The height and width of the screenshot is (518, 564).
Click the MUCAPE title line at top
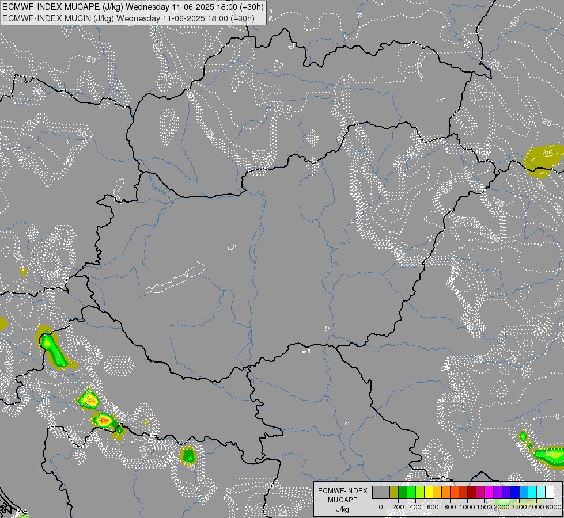tap(133, 6)
